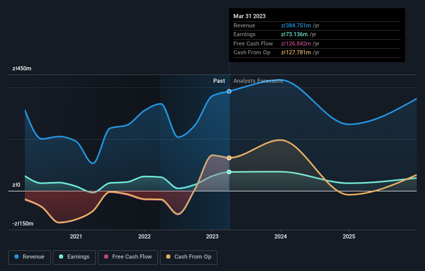Click the 2022 x-axis label
The image size is (425, 271).
[x=144, y=236]
